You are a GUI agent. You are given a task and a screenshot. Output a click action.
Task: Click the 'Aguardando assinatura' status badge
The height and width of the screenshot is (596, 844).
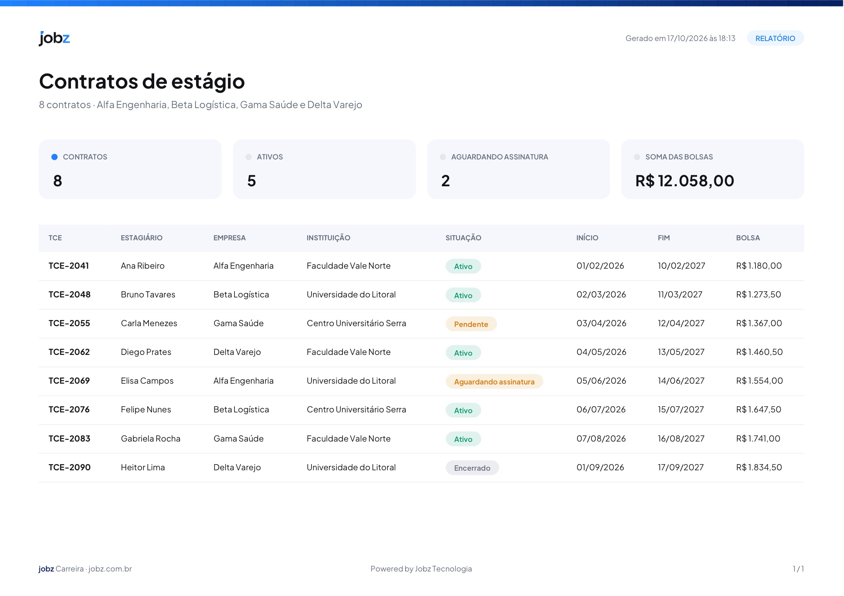click(x=494, y=381)
